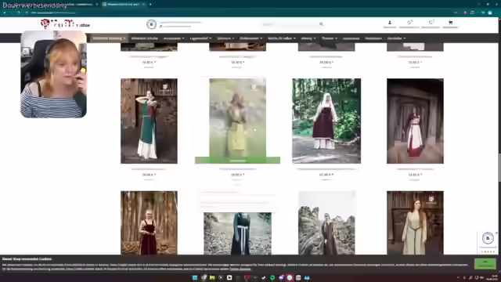The width and height of the screenshot is (501, 282).
Task: Open the Mittelalter Schuhe category
Action: pos(144,38)
